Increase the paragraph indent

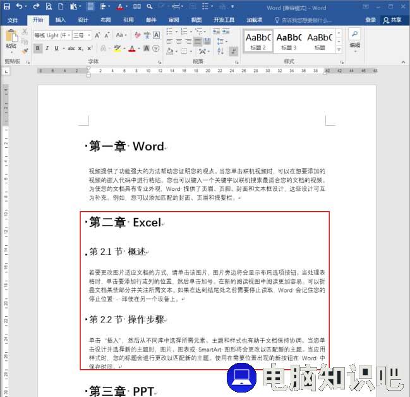tap(226, 32)
